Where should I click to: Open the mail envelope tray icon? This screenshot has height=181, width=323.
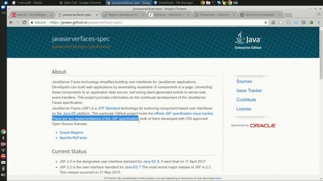[4, 162]
